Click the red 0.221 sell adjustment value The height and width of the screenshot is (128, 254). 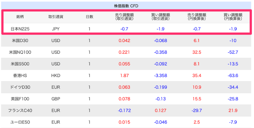[x=124, y=52]
